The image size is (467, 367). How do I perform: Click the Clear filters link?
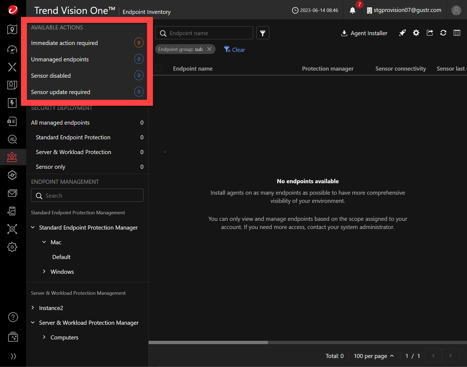point(235,50)
